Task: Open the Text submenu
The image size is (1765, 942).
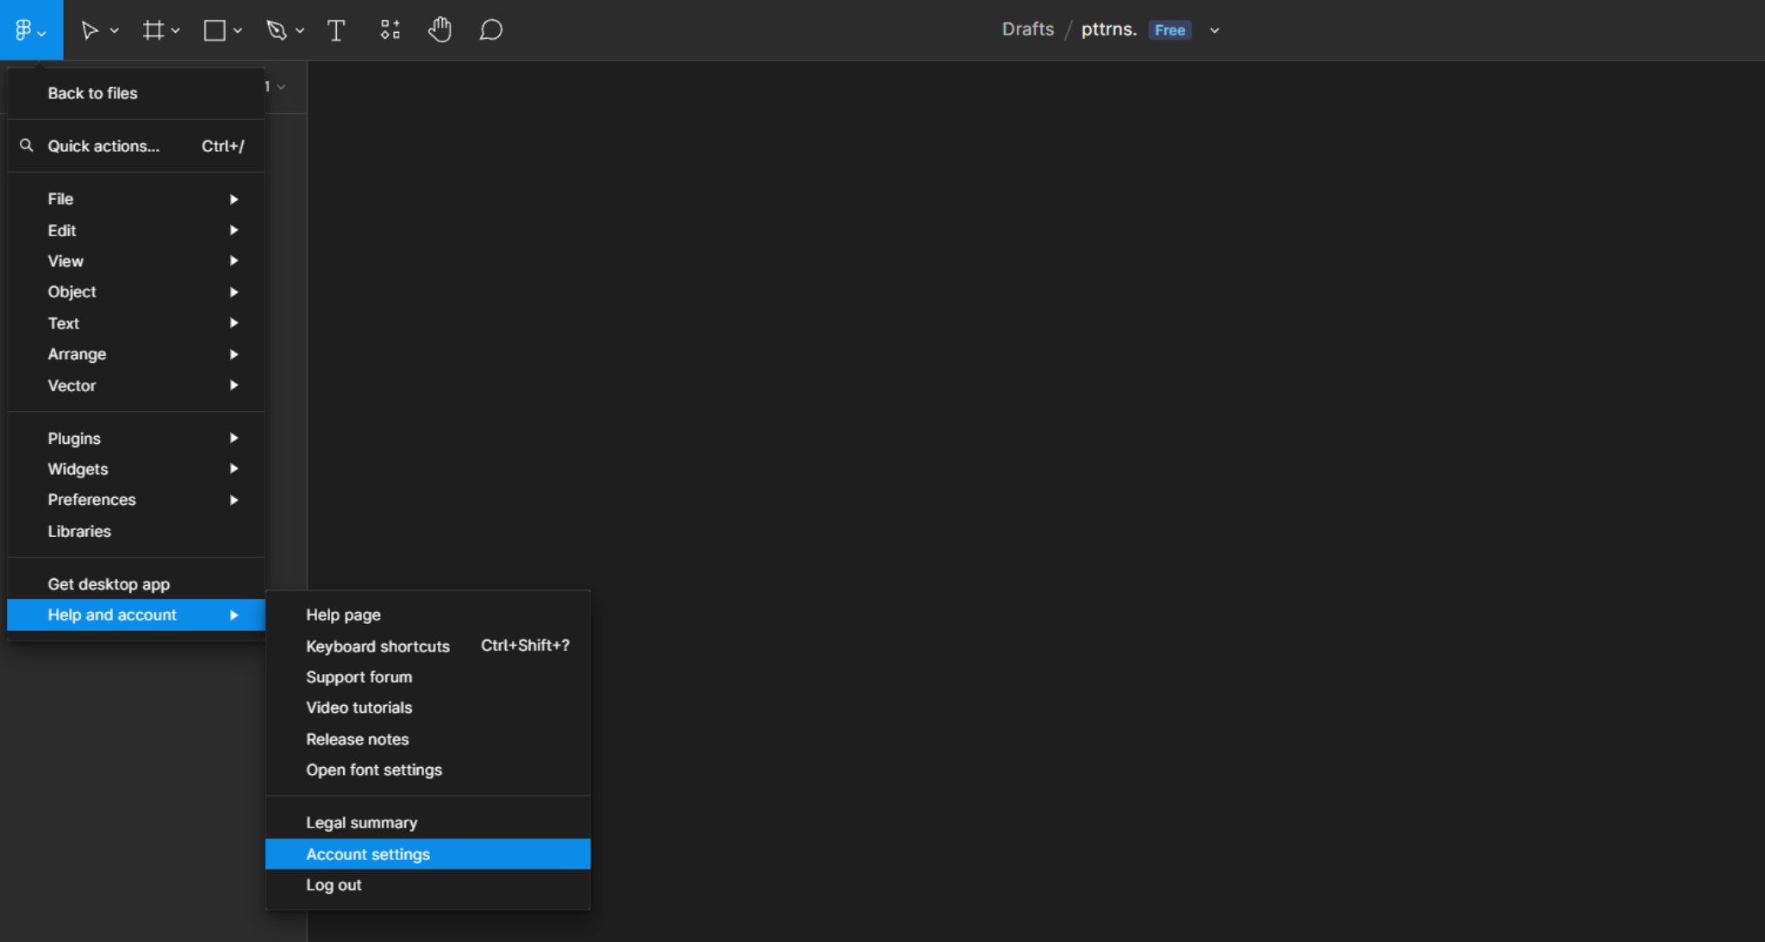Action: point(136,323)
